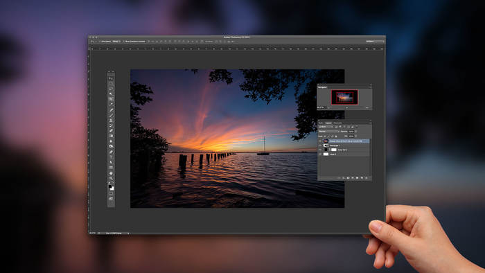
Task: Select the Gradient tool
Action: (x=111, y=136)
